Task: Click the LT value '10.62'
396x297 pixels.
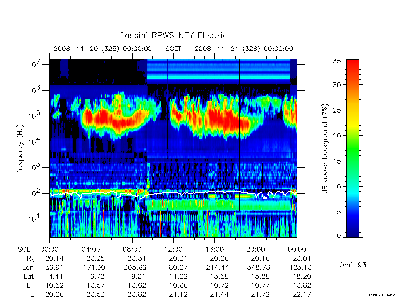Action: click(137, 285)
